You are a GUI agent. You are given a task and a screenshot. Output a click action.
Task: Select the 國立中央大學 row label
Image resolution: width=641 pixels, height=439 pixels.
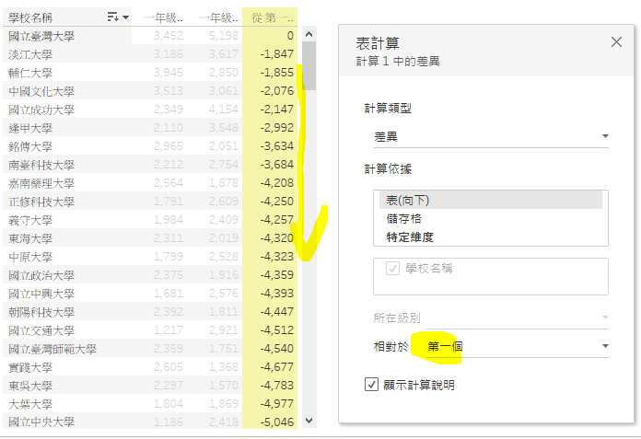click(41, 422)
